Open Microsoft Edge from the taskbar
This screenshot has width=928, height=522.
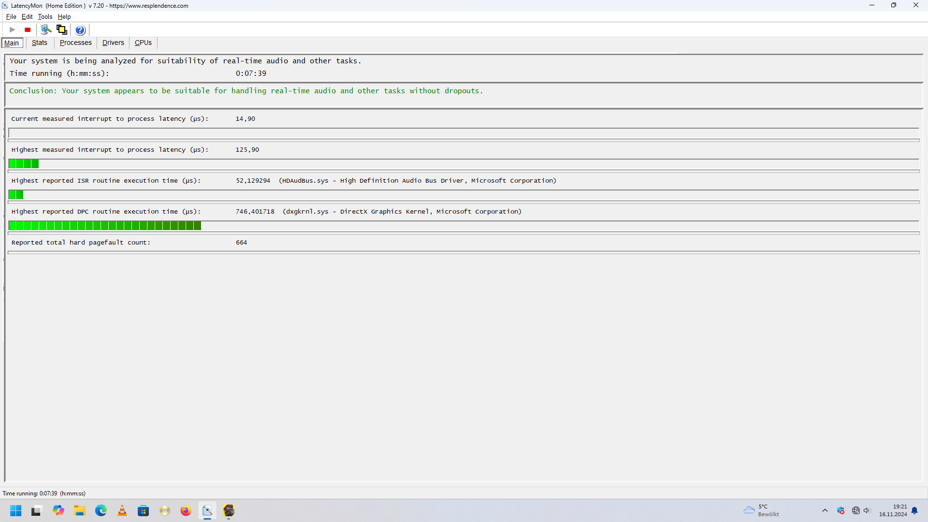tap(101, 511)
